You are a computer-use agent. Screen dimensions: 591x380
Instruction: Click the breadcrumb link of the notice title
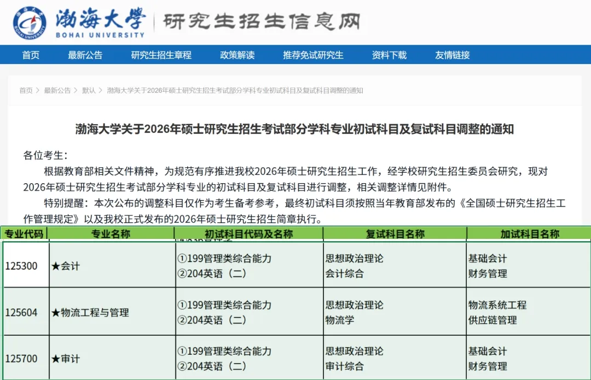point(235,90)
